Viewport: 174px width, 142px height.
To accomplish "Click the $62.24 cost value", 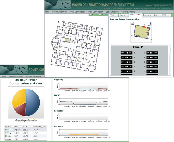I will pos(26,139).
